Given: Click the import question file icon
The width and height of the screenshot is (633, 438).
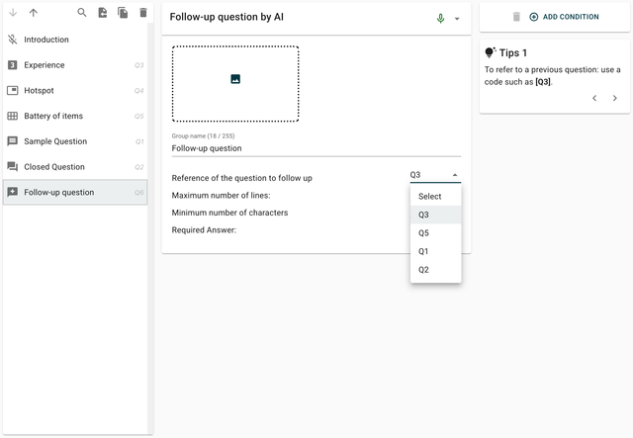Looking at the screenshot, I should (x=103, y=13).
